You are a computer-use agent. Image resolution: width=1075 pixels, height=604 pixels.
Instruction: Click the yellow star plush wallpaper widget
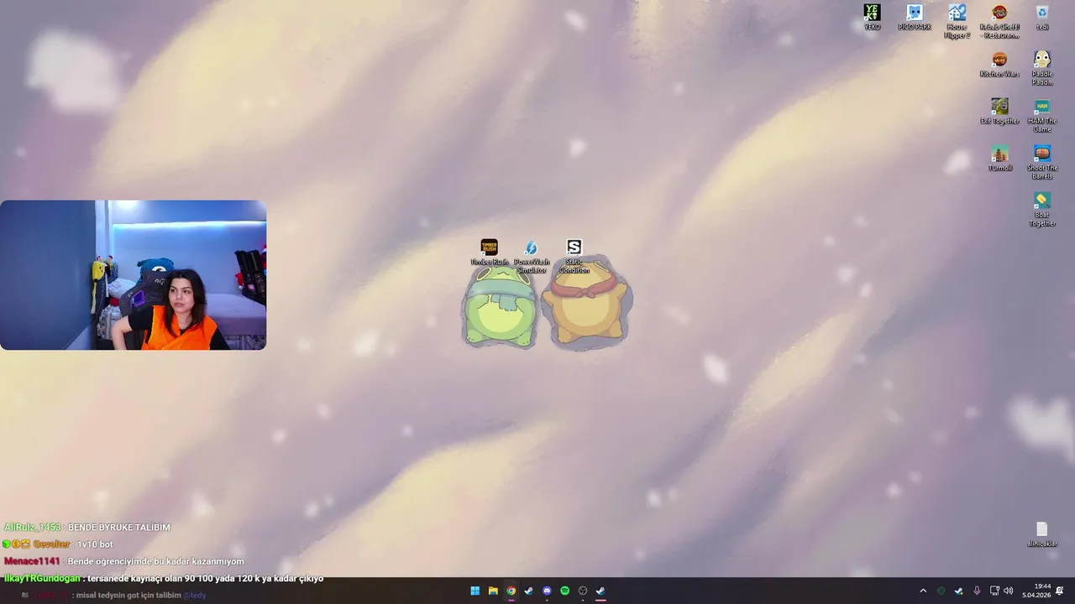pos(586,303)
